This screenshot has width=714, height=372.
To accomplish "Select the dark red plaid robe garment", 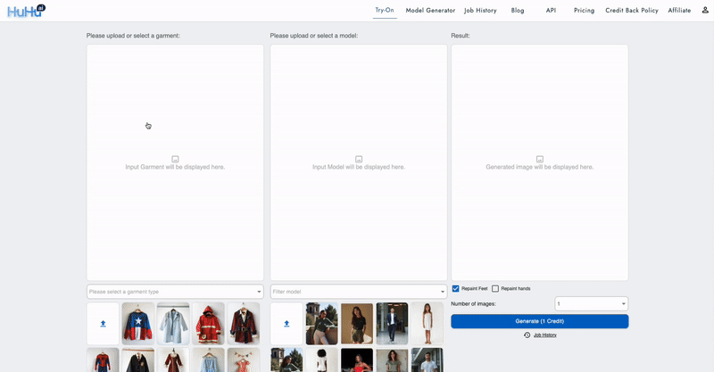I will click(244, 324).
